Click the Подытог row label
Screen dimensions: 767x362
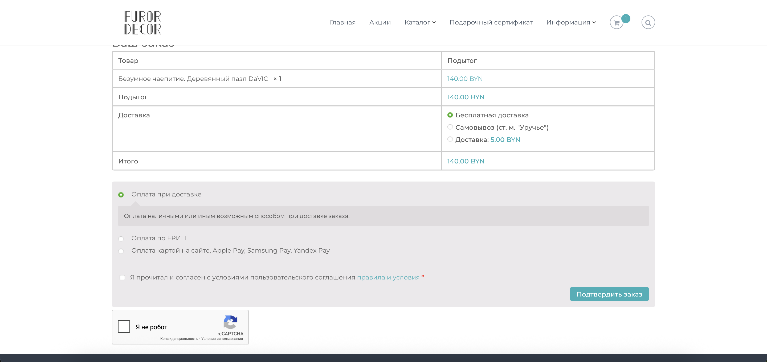[133, 97]
